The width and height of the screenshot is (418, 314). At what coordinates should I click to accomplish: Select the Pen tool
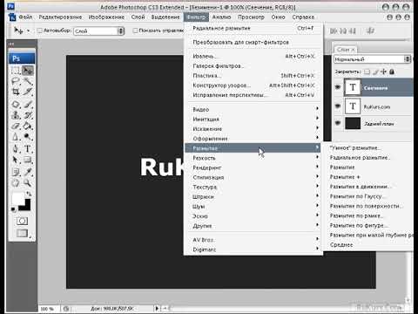pyautogui.click(x=16, y=149)
